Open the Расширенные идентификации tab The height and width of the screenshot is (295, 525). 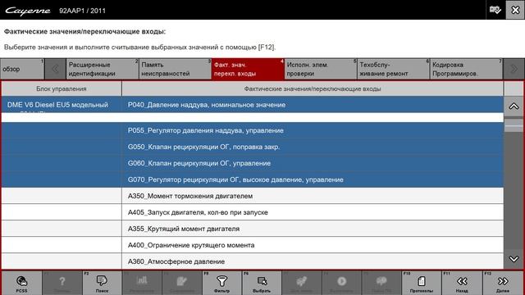pyautogui.click(x=102, y=69)
